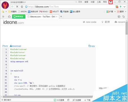128x102 pixels.
Task: Download the code via the download link
Action: pyautogui.click(x=15, y=46)
